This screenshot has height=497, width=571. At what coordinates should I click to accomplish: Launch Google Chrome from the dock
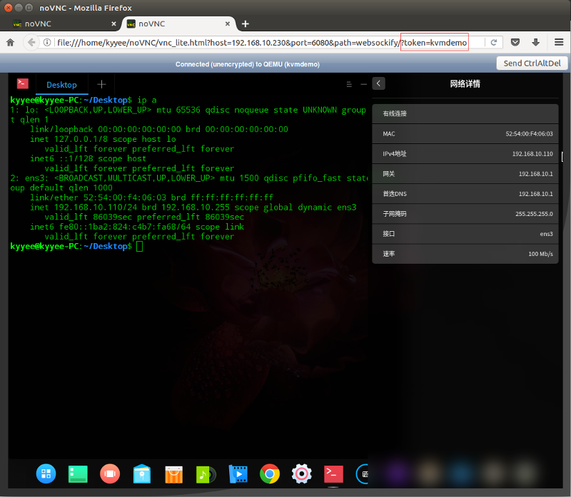270,473
